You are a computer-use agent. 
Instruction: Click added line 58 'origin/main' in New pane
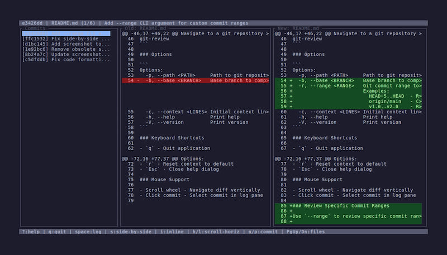tap(348, 102)
